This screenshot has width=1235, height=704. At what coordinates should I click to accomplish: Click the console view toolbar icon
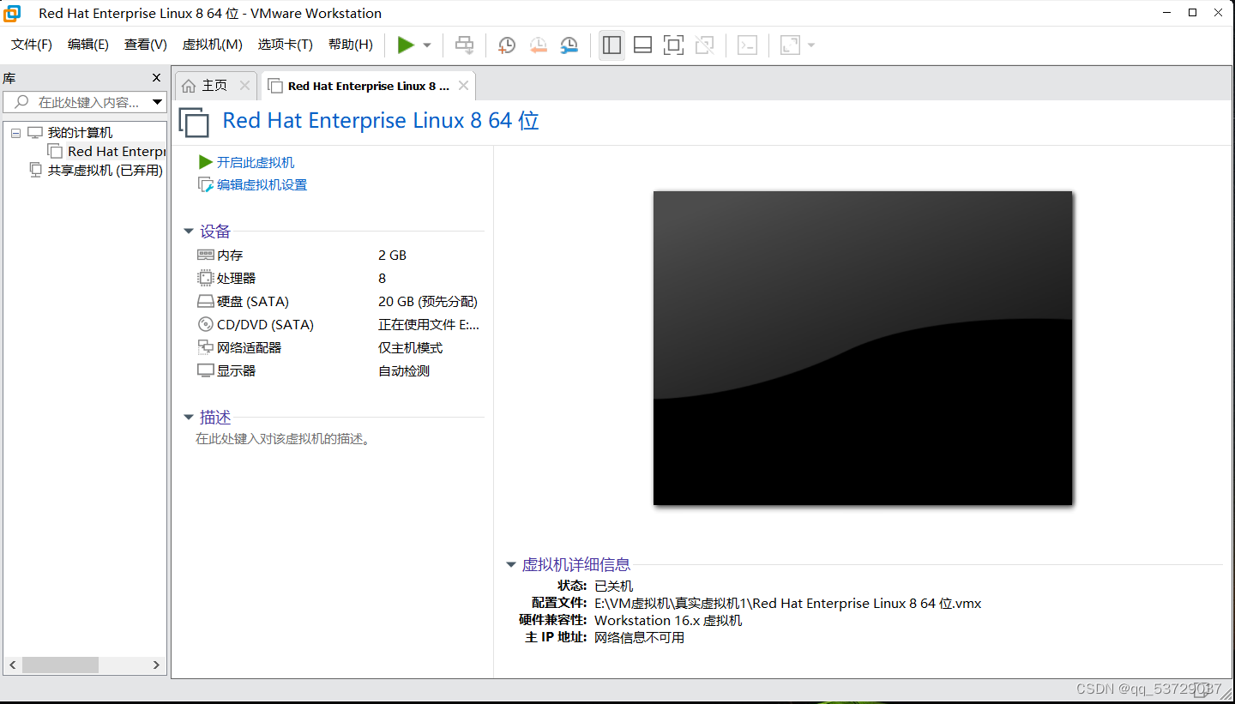click(x=748, y=45)
